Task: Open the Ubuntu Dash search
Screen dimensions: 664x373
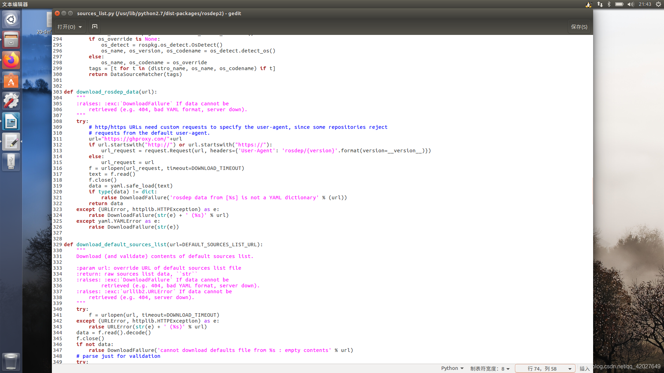Action: [x=11, y=19]
